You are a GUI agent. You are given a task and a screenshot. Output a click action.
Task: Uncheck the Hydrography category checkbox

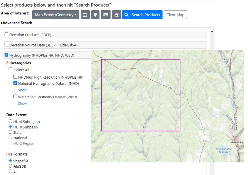click(x=7, y=55)
